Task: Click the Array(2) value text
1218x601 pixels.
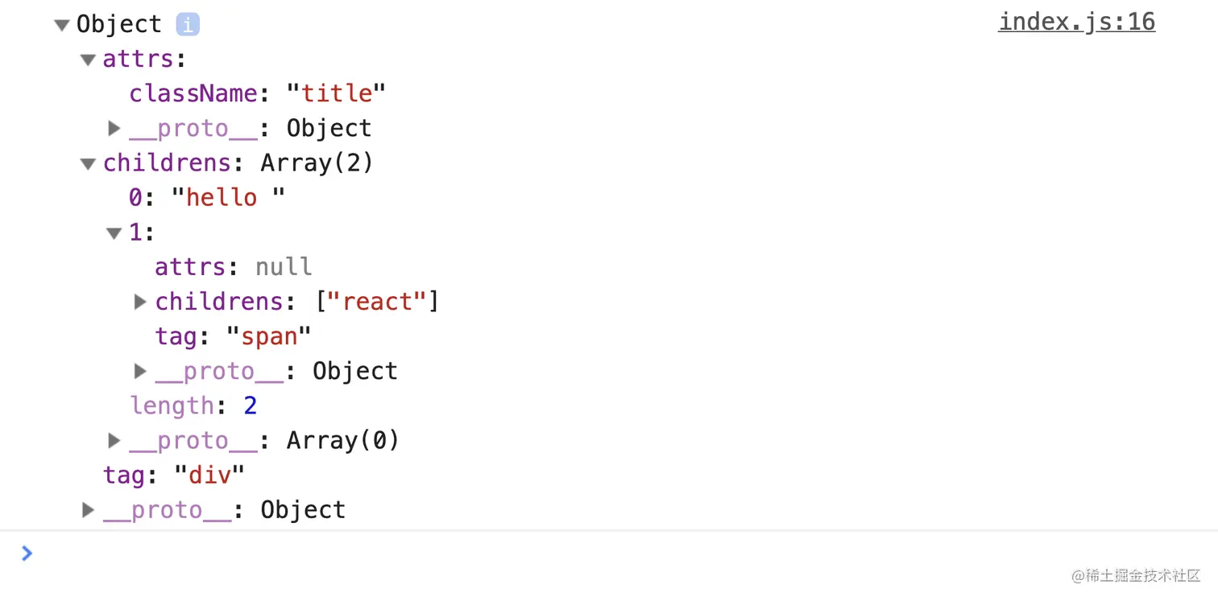Action: 317,163
